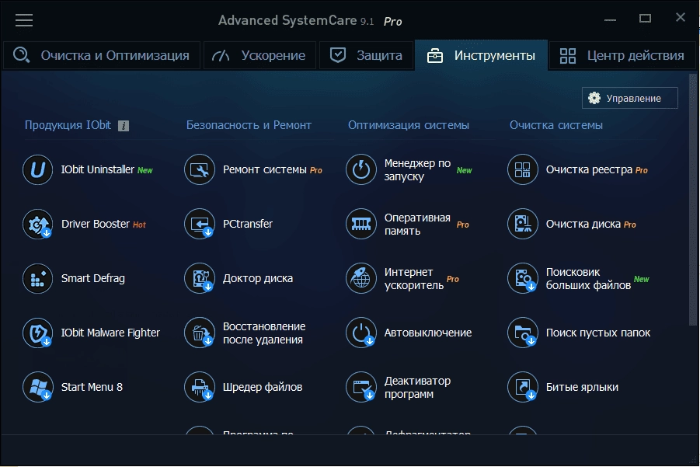Open IObit Uninstaller text link
This screenshot has width=700, height=467.
[98, 169]
